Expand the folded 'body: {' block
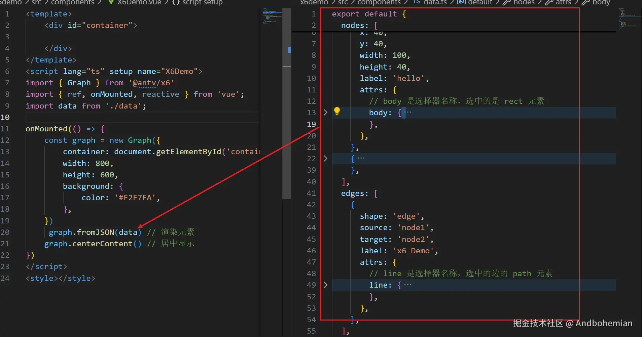Viewport: 642px width, 337px height. click(325, 113)
